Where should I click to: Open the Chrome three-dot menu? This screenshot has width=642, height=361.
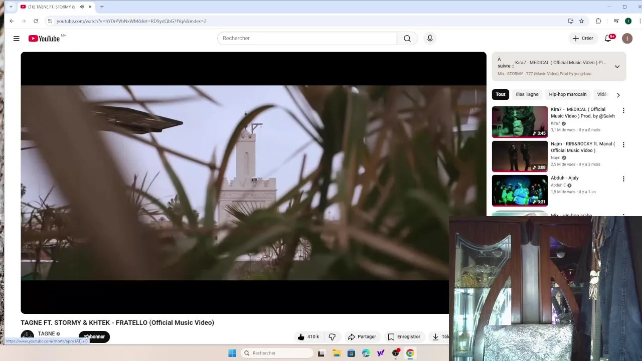[639, 21]
